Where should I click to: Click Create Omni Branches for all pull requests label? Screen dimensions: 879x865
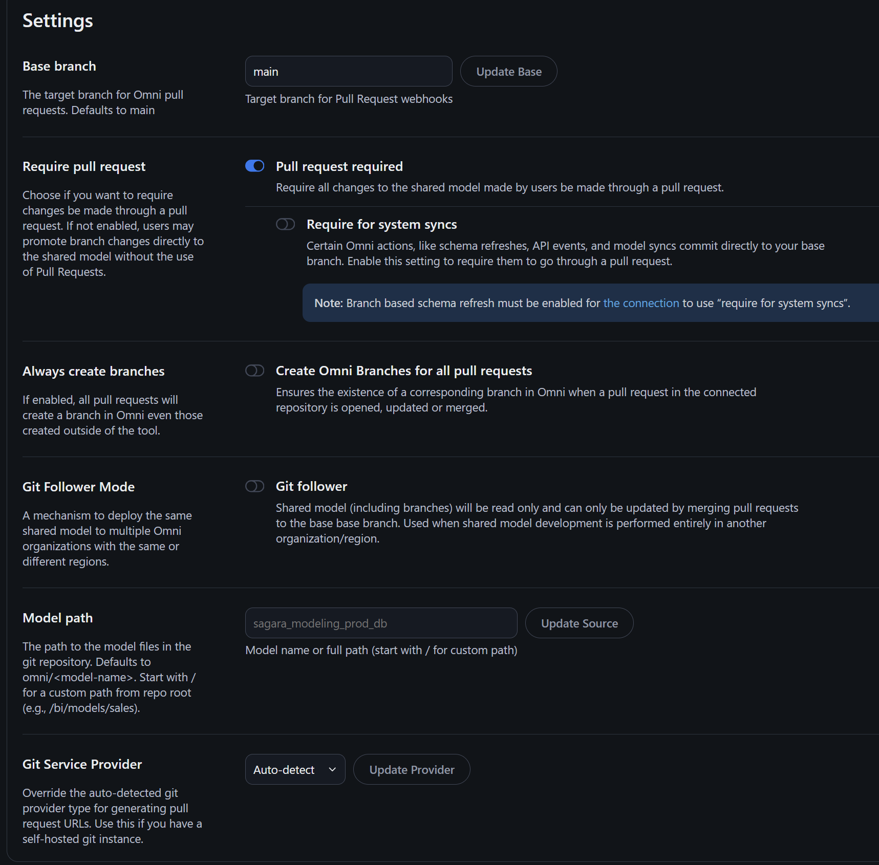coord(403,371)
